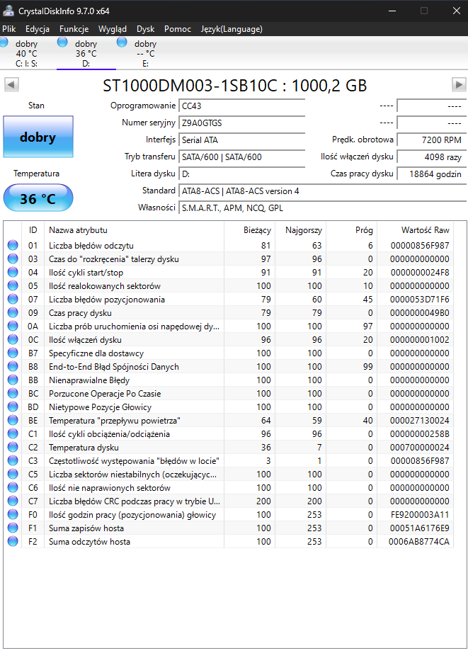Image resolution: width=468 pixels, height=653 pixels.
Task: Click the next disk arrow button
Action: [459, 85]
